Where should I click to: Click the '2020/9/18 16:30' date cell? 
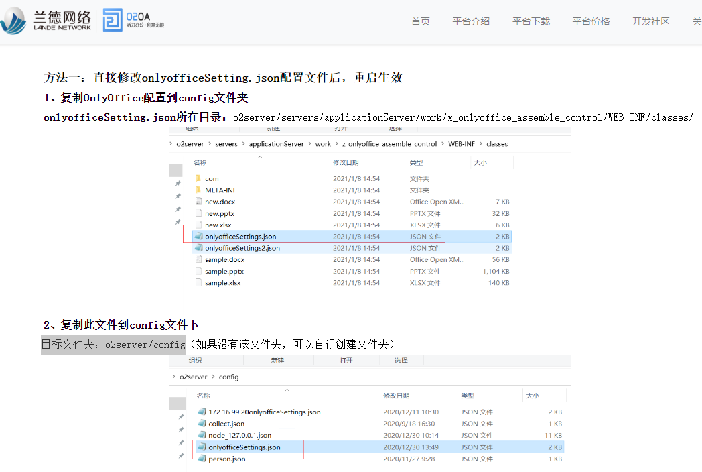click(409, 424)
